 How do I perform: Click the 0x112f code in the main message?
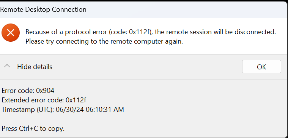(140, 32)
